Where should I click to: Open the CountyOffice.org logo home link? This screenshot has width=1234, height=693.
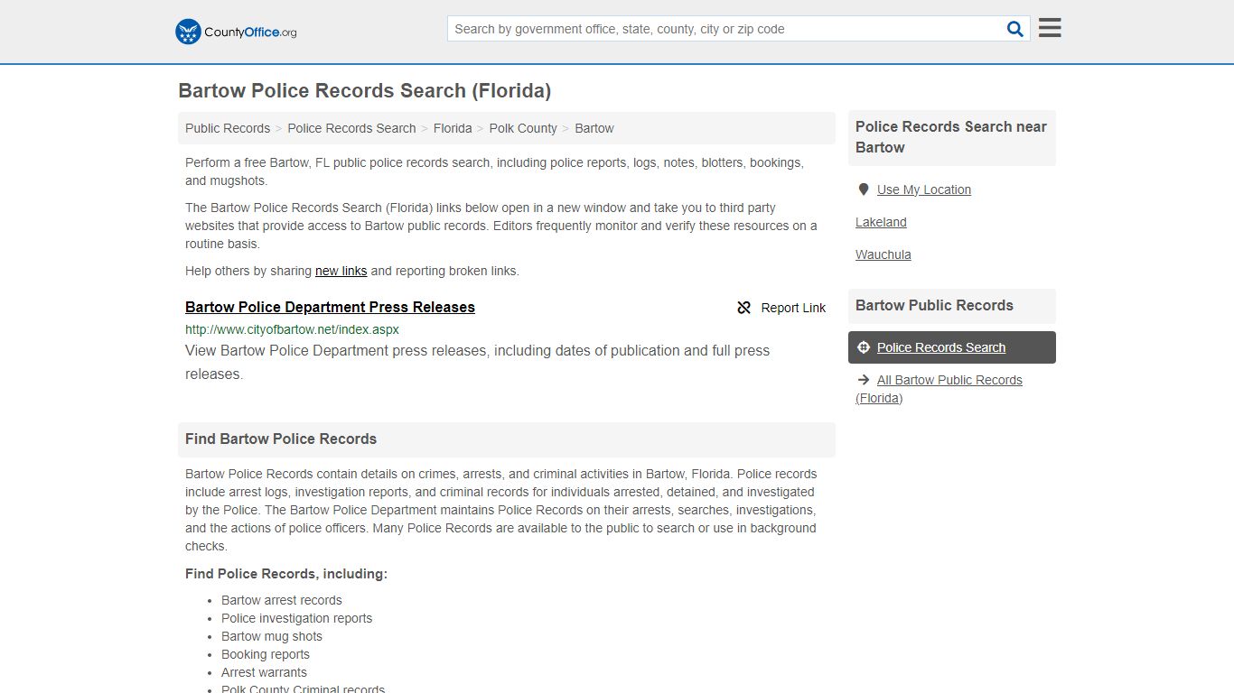236,32
